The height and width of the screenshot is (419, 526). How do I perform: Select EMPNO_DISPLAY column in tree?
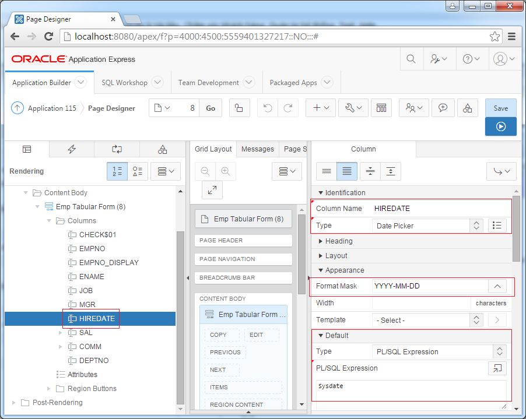[x=108, y=262]
